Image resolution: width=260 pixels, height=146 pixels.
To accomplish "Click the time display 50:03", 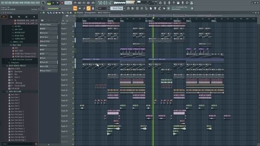I will pyautogui.click(x=105, y=3).
